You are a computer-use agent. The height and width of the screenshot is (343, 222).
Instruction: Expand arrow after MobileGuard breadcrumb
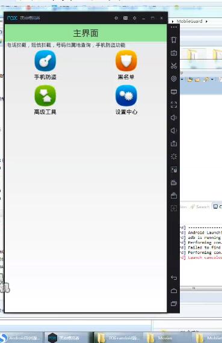(206, 22)
